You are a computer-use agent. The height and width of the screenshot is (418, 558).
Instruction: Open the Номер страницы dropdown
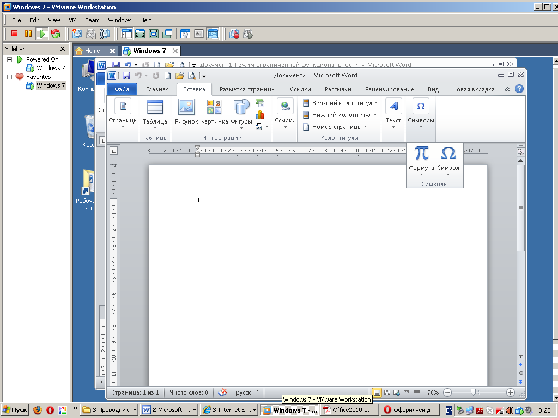tap(335, 127)
